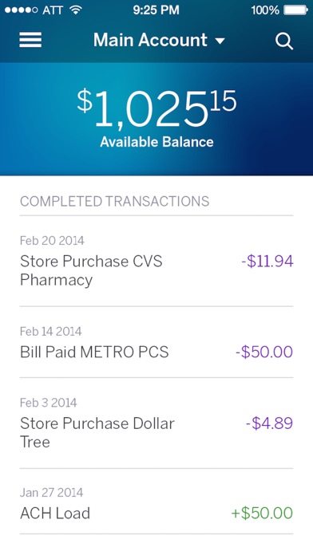The width and height of the screenshot is (313, 555).
Task: Open the Store Purchase Dollar Tree transaction
Action: point(156,423)
